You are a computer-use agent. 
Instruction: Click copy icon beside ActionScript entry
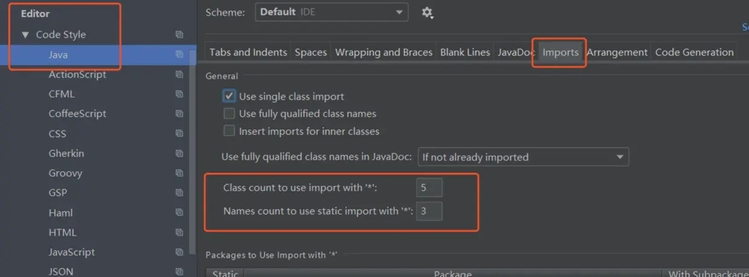[179, 74]
